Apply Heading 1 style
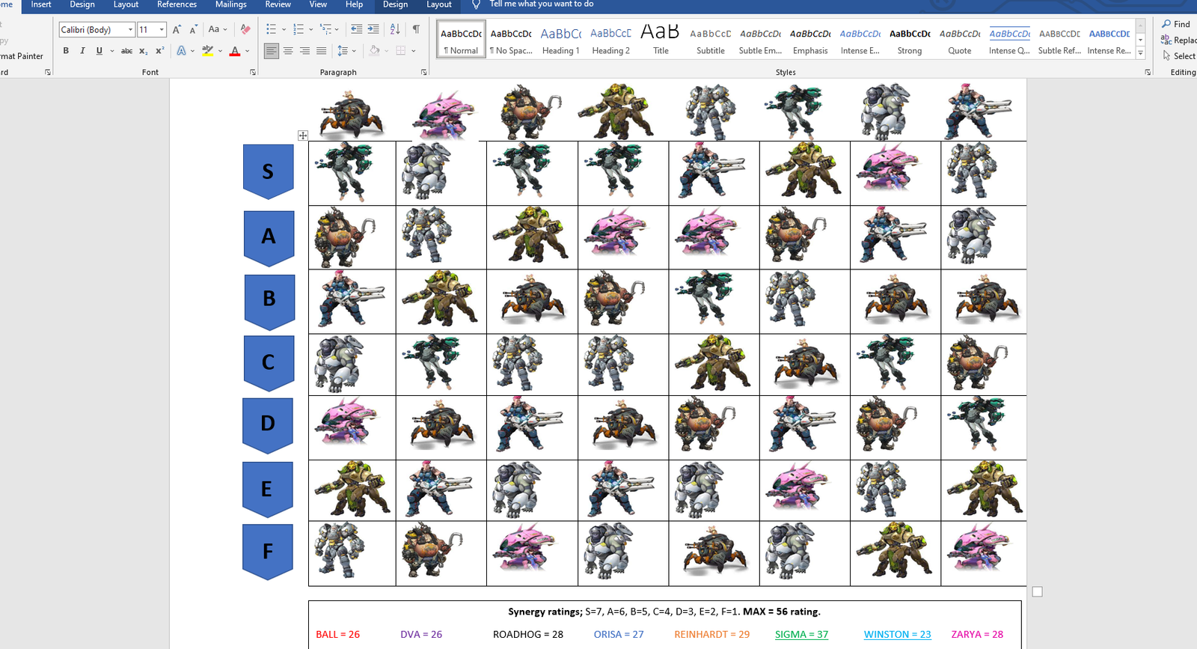Image resolution: width=1197 pixels, height=649 pixels. [x=560, y=40]
